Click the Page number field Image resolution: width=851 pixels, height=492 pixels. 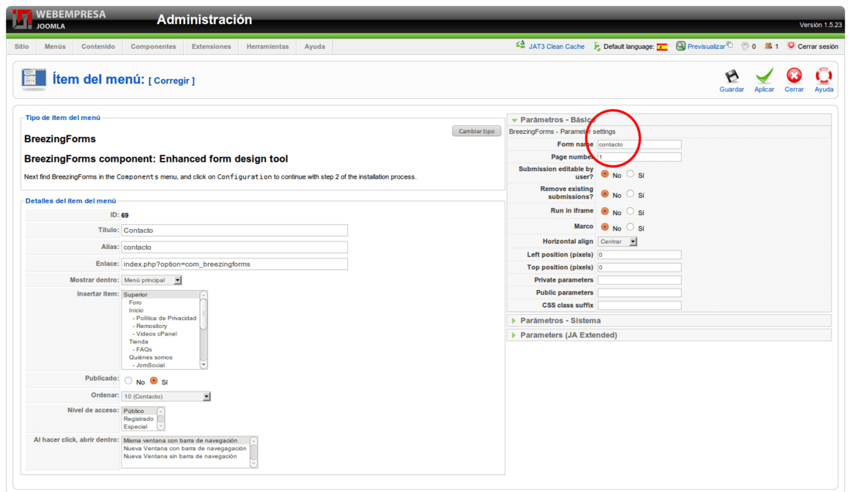click(639, 157)
